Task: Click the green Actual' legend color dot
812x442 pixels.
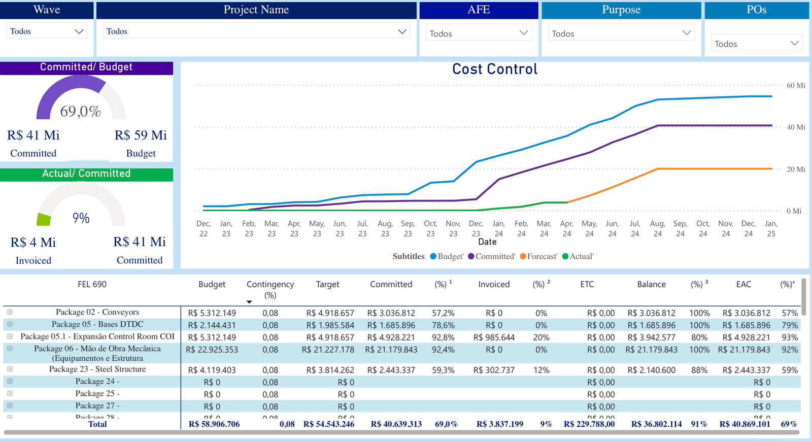Action: click(565, 257)
